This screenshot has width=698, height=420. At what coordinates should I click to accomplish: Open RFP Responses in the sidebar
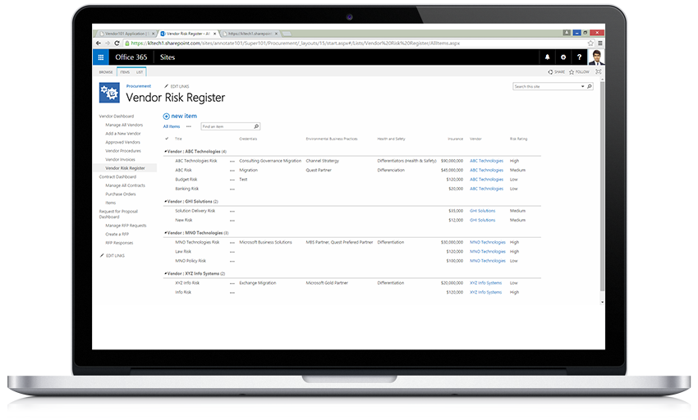pos(119,243)
